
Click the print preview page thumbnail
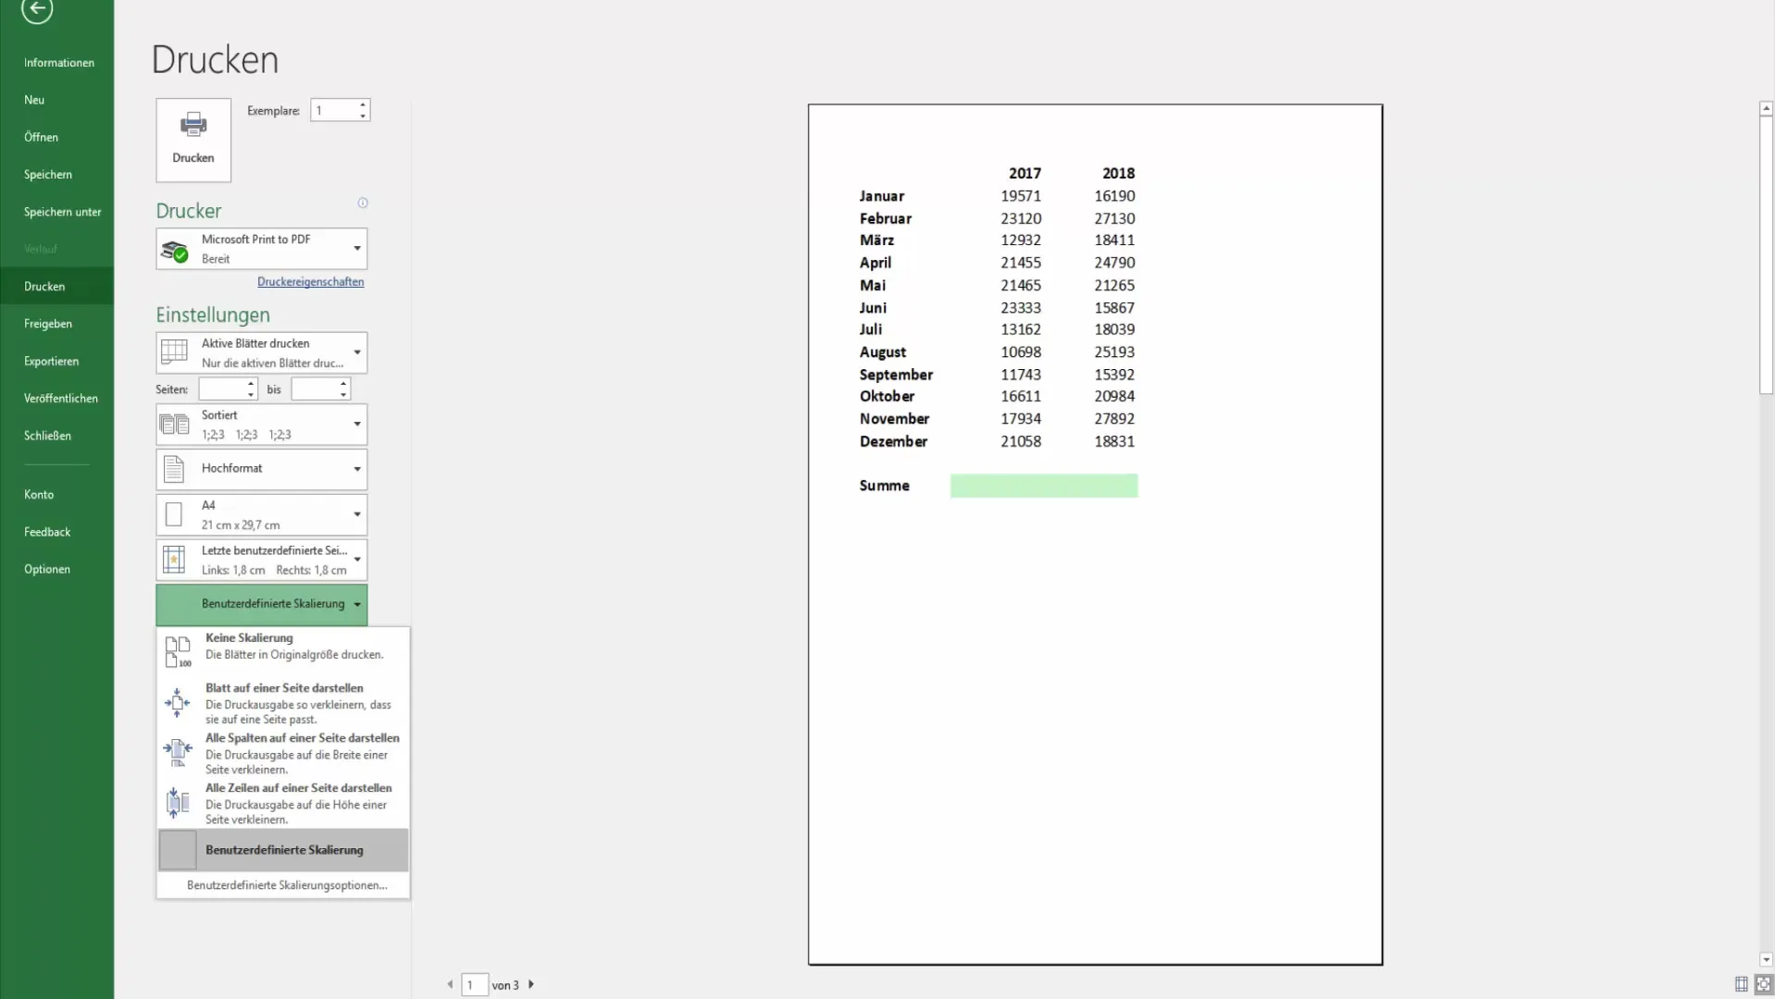click(x=1096, y=535)
